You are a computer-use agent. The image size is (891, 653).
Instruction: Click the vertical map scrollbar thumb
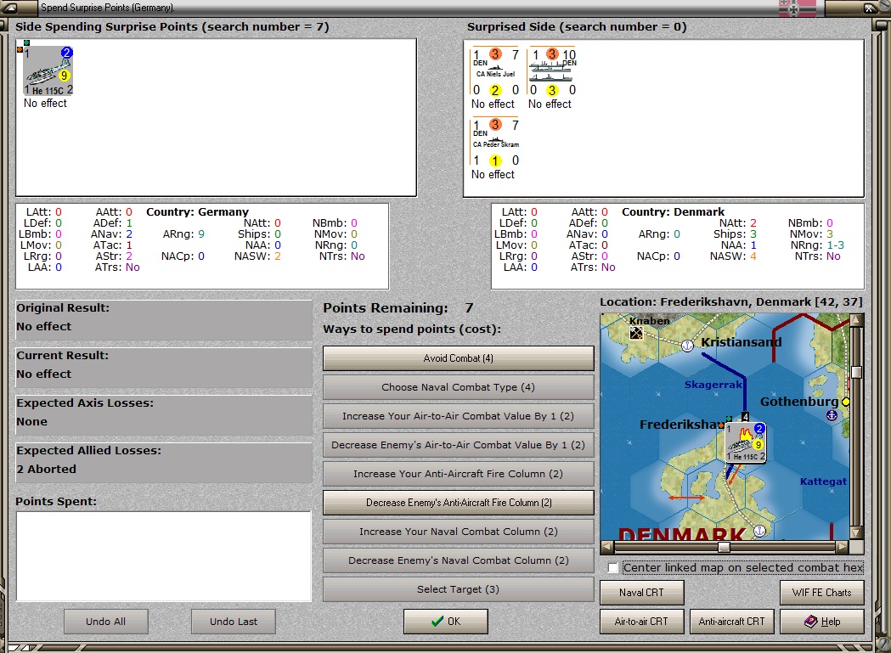click(x=856, y=372)
